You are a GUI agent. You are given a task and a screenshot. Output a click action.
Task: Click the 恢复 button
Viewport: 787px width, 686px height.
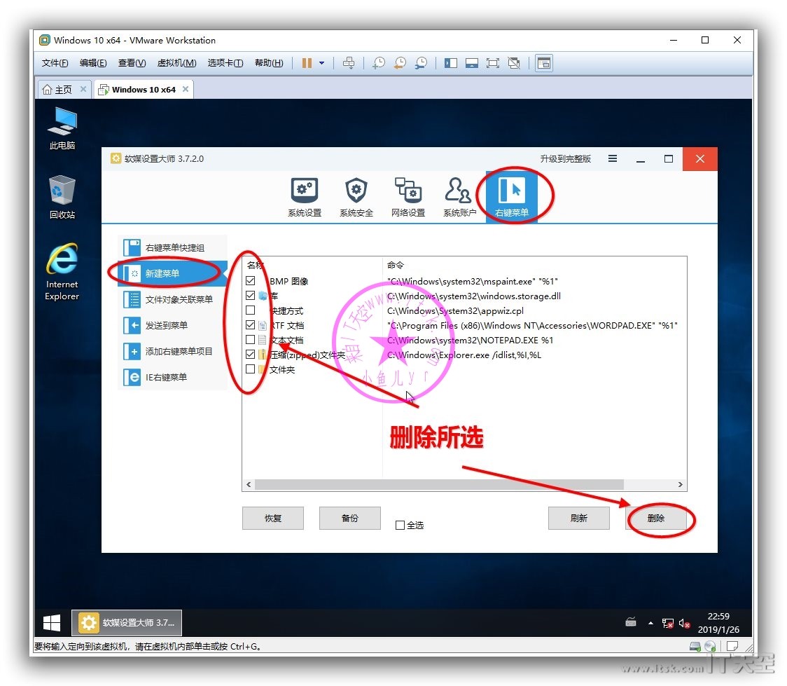click(x=273, y=519)
